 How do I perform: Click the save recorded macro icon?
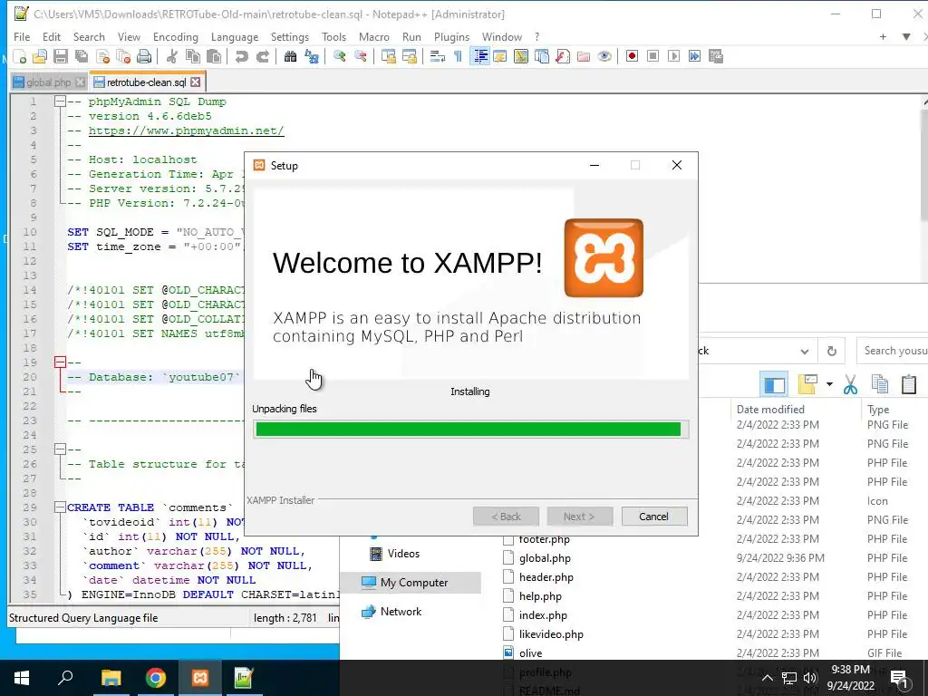point(716,56)
